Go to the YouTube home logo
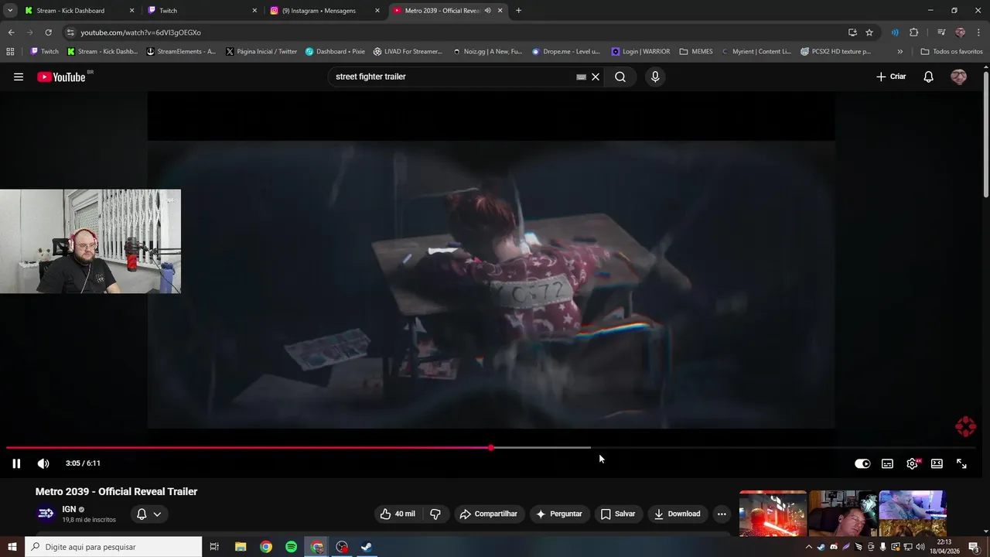Image resolution: width=990 pixels, height=557 pixels. click(x=61, y=77)
